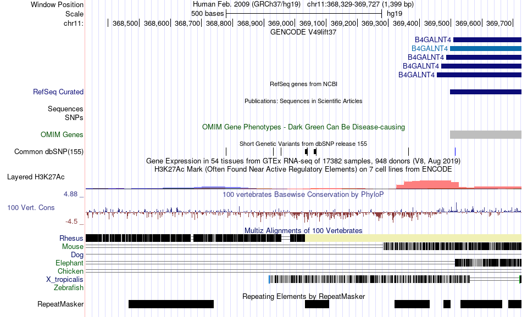Select the chr11: ruler label
522x317 pixels.
click(73, 23)
